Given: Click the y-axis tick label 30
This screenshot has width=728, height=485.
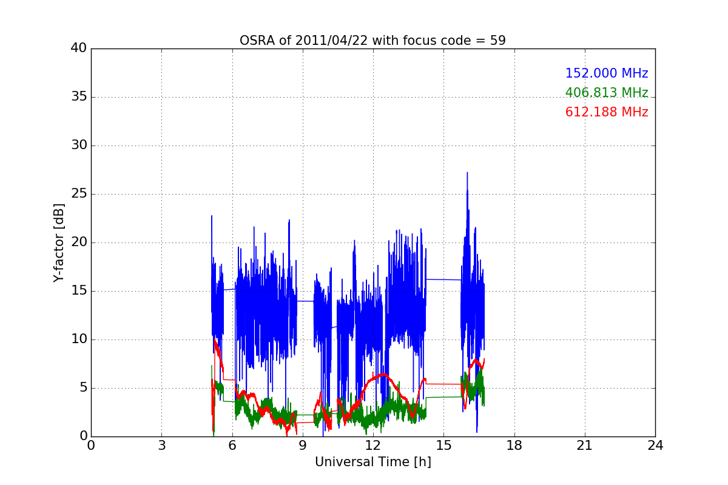Looking at the screenshot, I should coord(79,145).
